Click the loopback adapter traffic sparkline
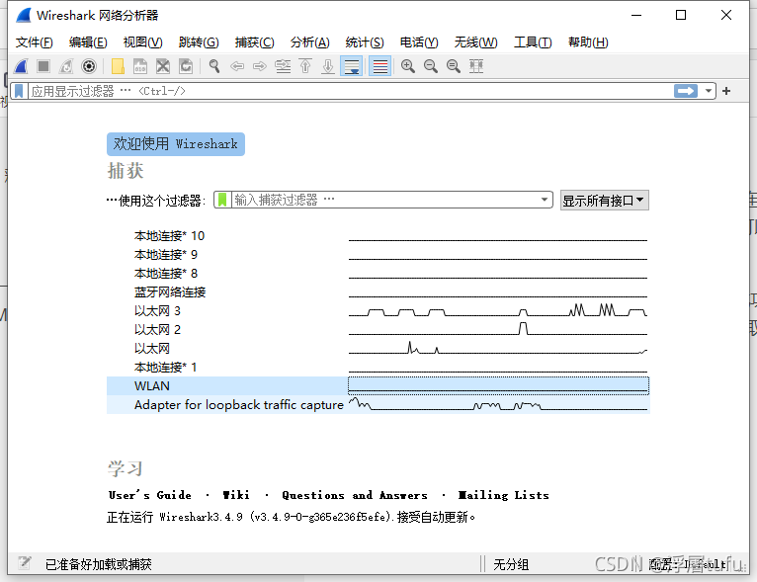The image size is (757, 582). click(x=498, y=404)
